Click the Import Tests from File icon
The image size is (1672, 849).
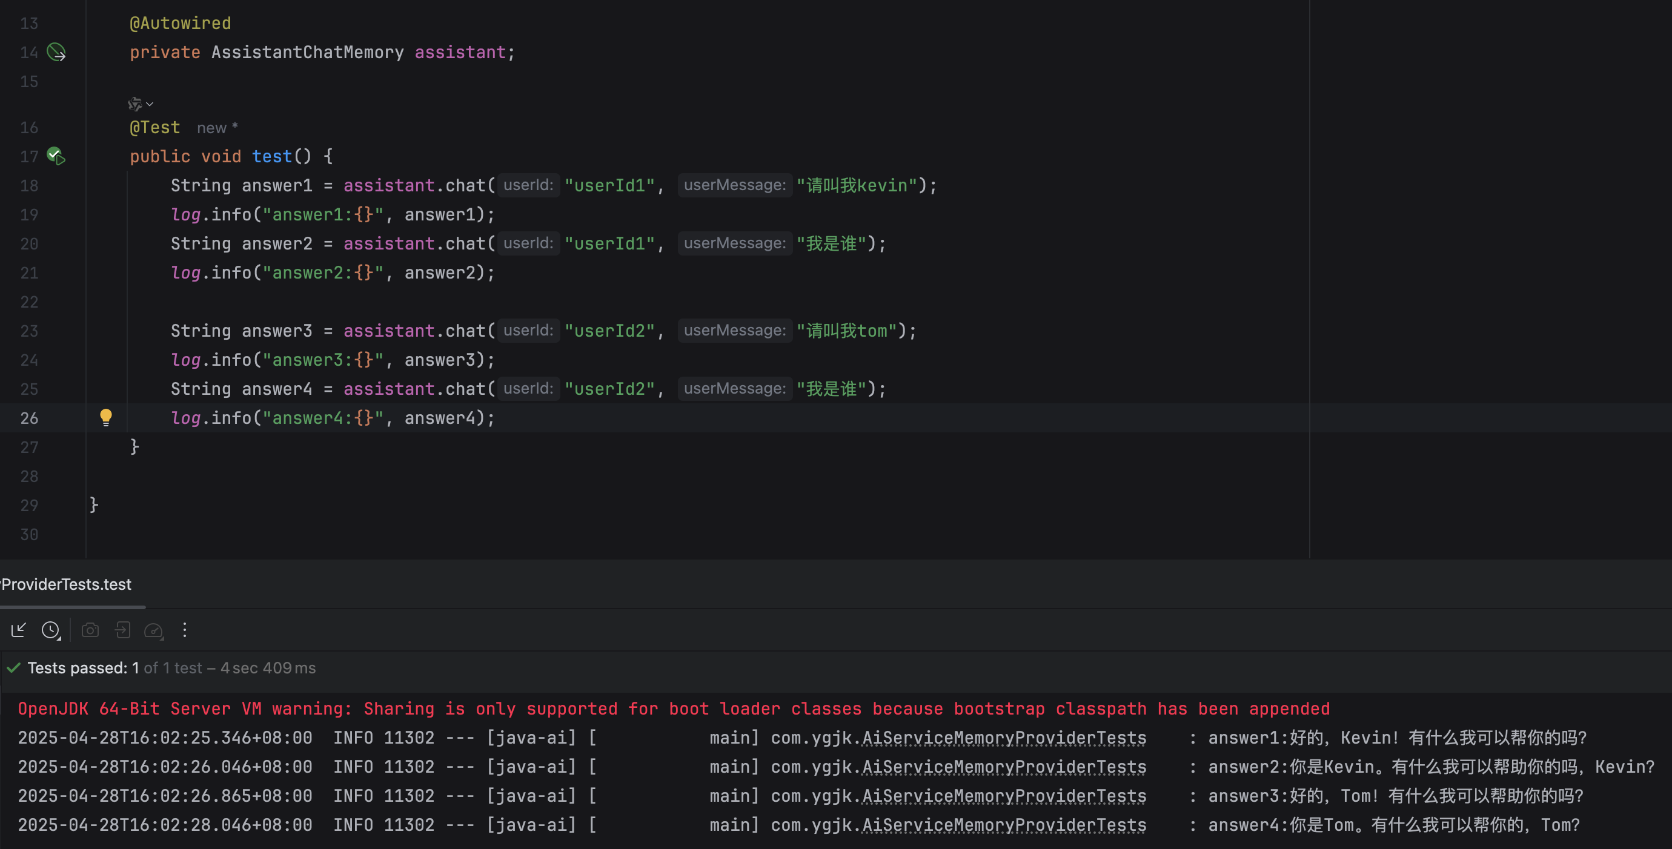tap(18, 630)
